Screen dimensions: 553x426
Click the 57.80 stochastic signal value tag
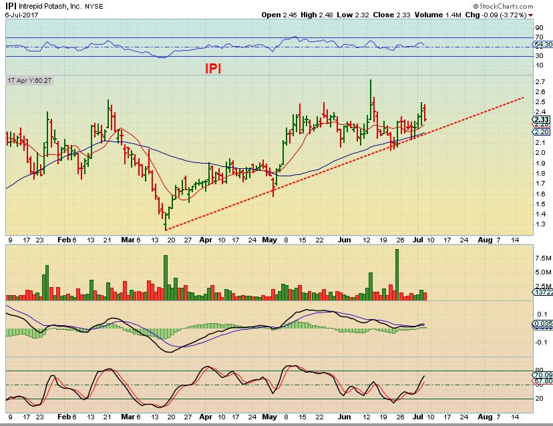click(542, 381)
